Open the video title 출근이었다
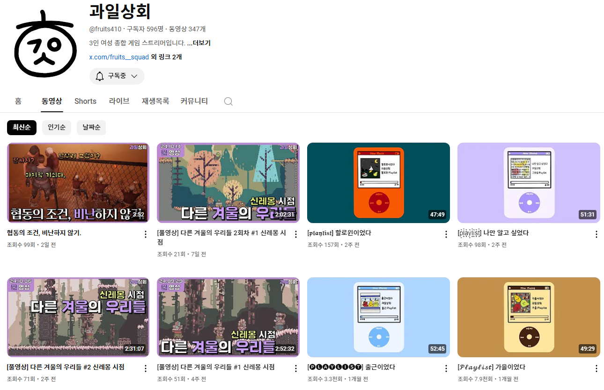Screen dimensions: 604x390 click(x=351, y=367)
